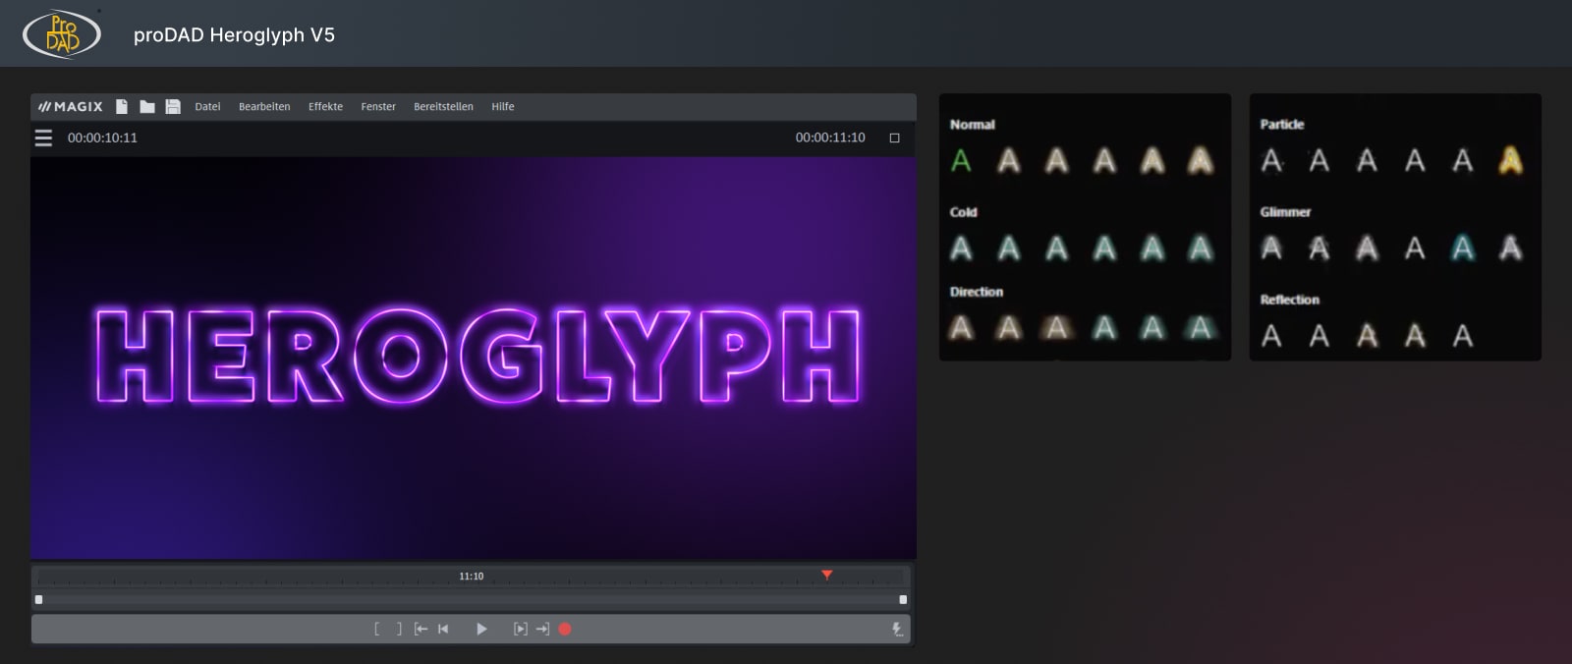Select the first Direction style preset
The height and width of the screenshot is (664, 1572).
(961, 328)
